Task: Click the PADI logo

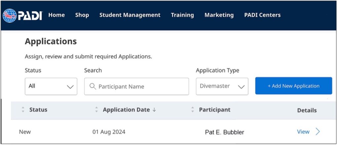Action: click(22, 15)
